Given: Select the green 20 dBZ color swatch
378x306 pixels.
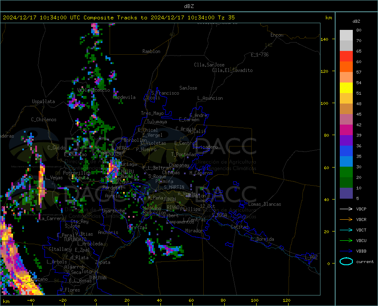Looking at the screenshot, I should 346,172.
